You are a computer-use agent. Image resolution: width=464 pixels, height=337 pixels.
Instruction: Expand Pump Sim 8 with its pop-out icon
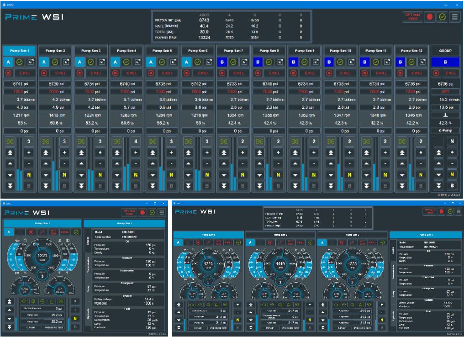pyautogui.click(x=280, y=62)
